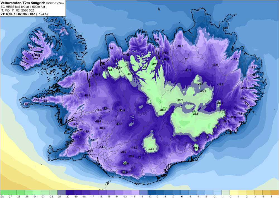The height and width of the screenshot is (198, 279).
Task: Click the '(+124 h)' forecast offset text
Action: 42,14
